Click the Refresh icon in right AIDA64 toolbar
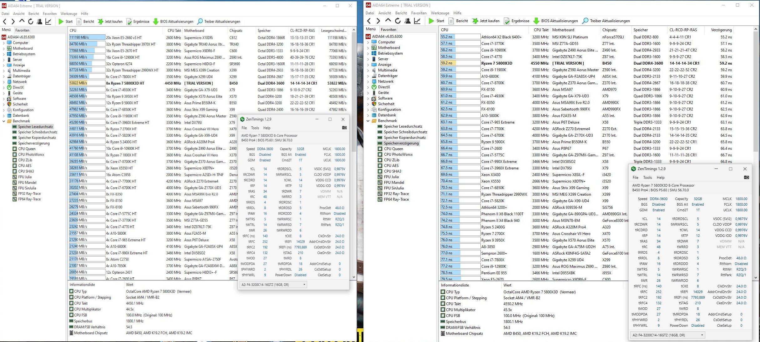Image resolution: width=760 pixels, height=342 pixels. pyautogui.click(x=398, y=21)
